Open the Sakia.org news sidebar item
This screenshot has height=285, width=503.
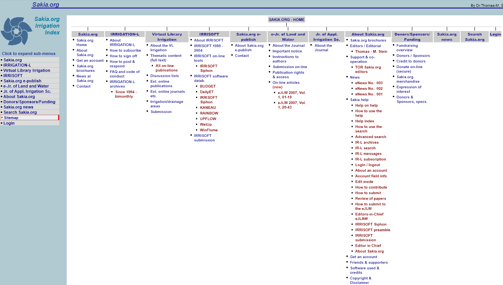(18, 107)
